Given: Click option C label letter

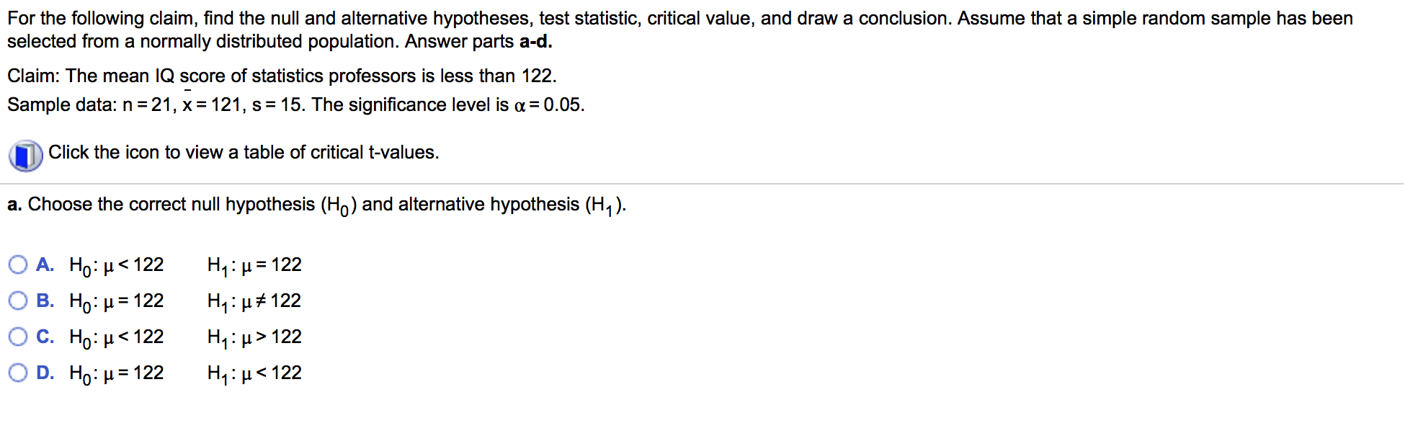Looking at the screenshot, I should tap(45, 337).
